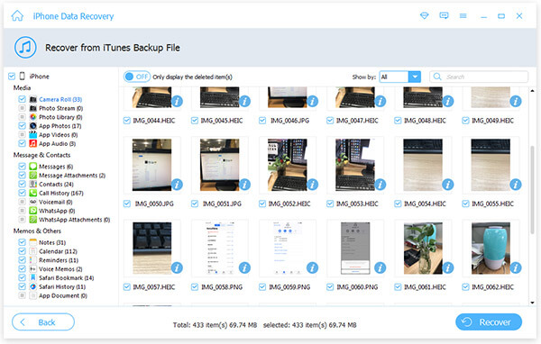Image resolution: width=541 pixels, height=344 pixels.
Task: Show info for IMG_0044.HEIC
Action: (177, 102)
